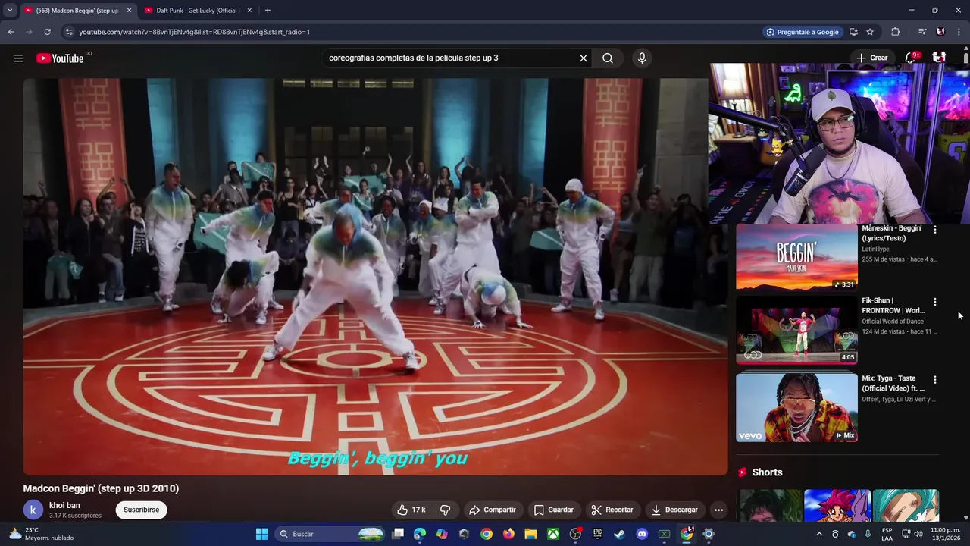
Task: Save the video with Guardar
Action: 553,510
